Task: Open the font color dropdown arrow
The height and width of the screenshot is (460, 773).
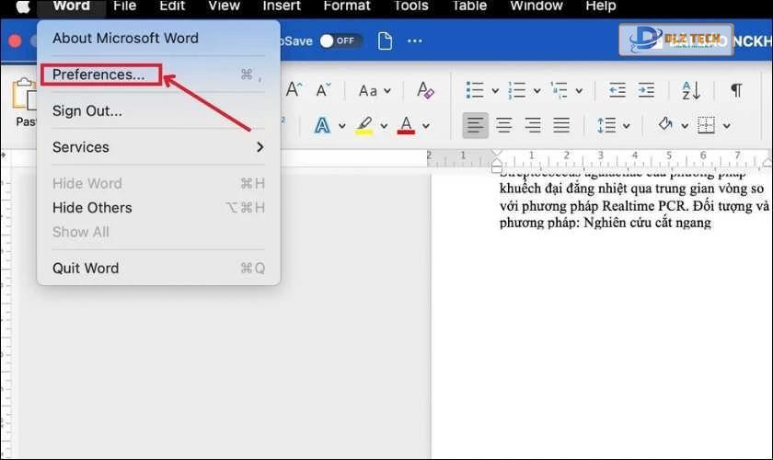Action: click(x=425, y=126)
